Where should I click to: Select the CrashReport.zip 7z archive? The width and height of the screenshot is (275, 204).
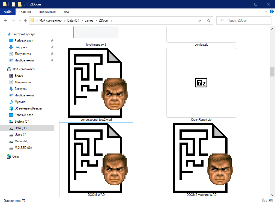point(201,83)
